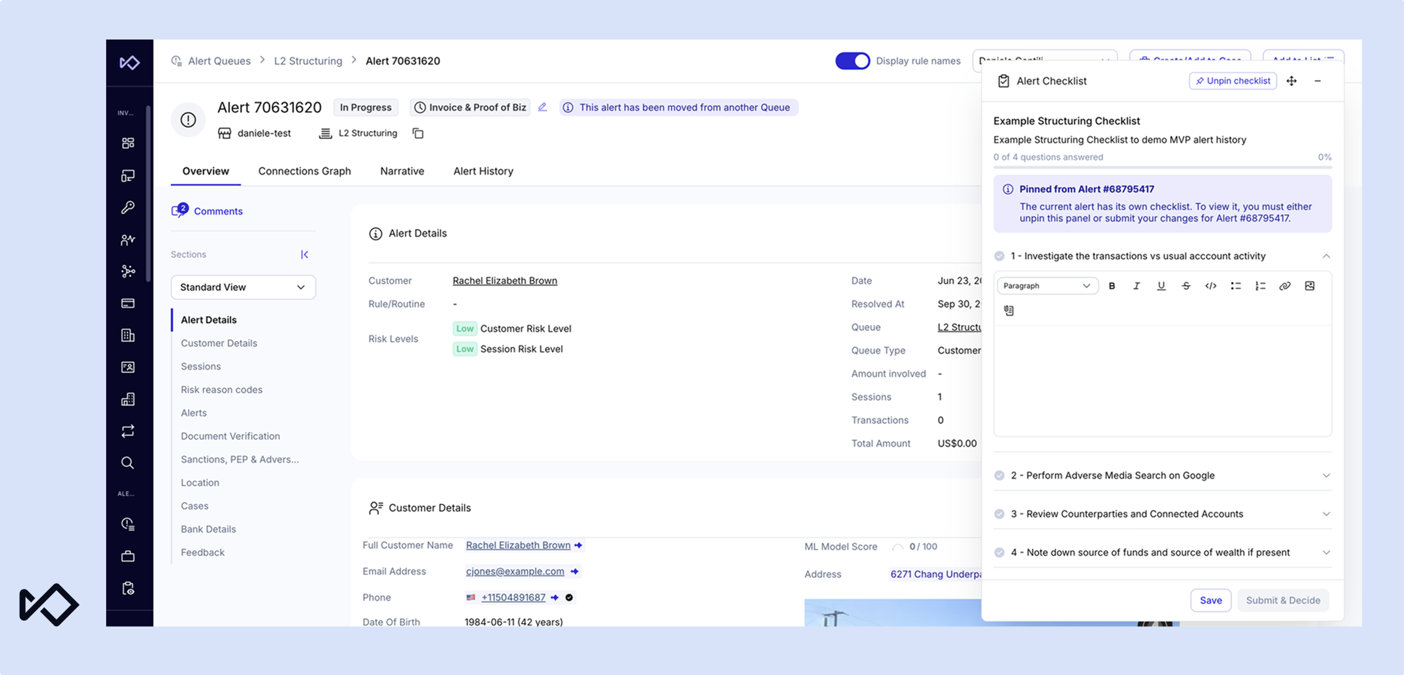Click the edit pencil next to alert tag
This screenshot has width=1404, height=675.
tap(542, 107)
